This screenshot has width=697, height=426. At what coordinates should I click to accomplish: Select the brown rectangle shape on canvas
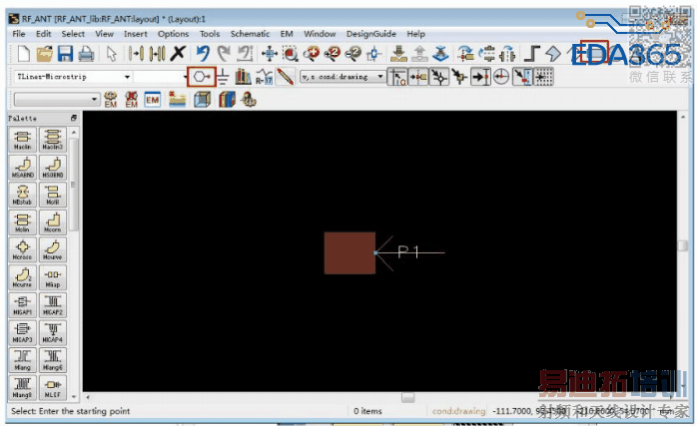(349, 252)
